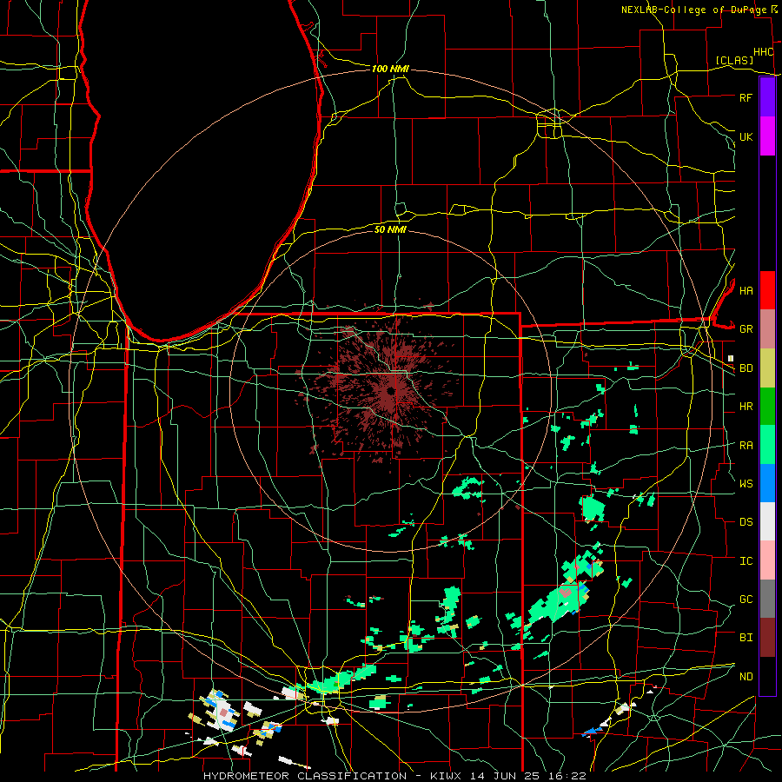Click the gray GC legend color block
The width and height of the screenshot is (782, 782).
click(767, 599)
